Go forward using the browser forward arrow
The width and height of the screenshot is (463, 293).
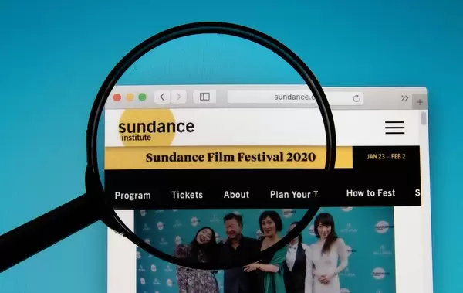(179, 97)
